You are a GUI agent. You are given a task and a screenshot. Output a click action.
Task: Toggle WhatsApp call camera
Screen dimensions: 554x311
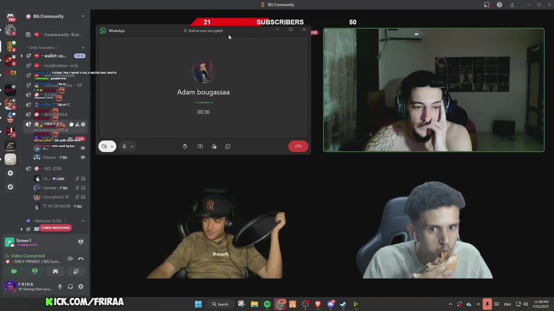104,146
